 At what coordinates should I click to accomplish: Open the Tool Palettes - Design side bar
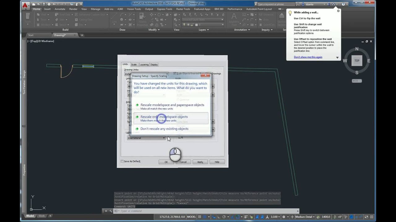tap(24, 82)
